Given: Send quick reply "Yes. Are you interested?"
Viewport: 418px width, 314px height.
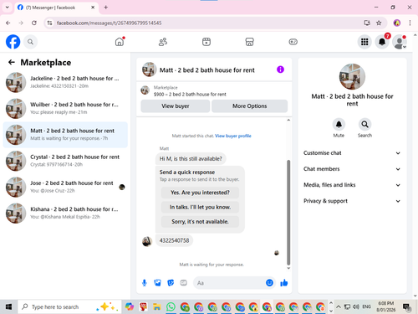Looking at the screenshot, I should (200, 193).
